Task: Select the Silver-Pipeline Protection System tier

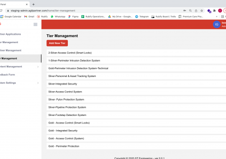Action: click(x=136, y=107)
